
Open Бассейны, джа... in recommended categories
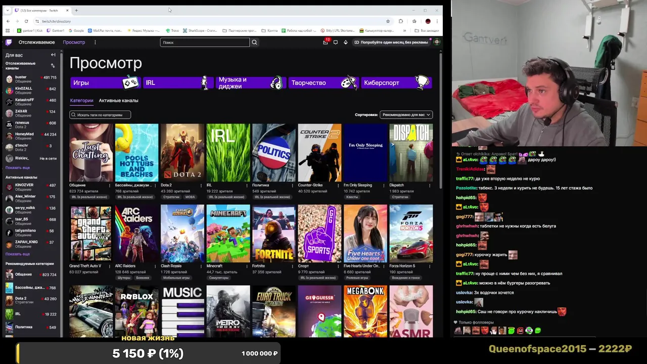(31, 288)
